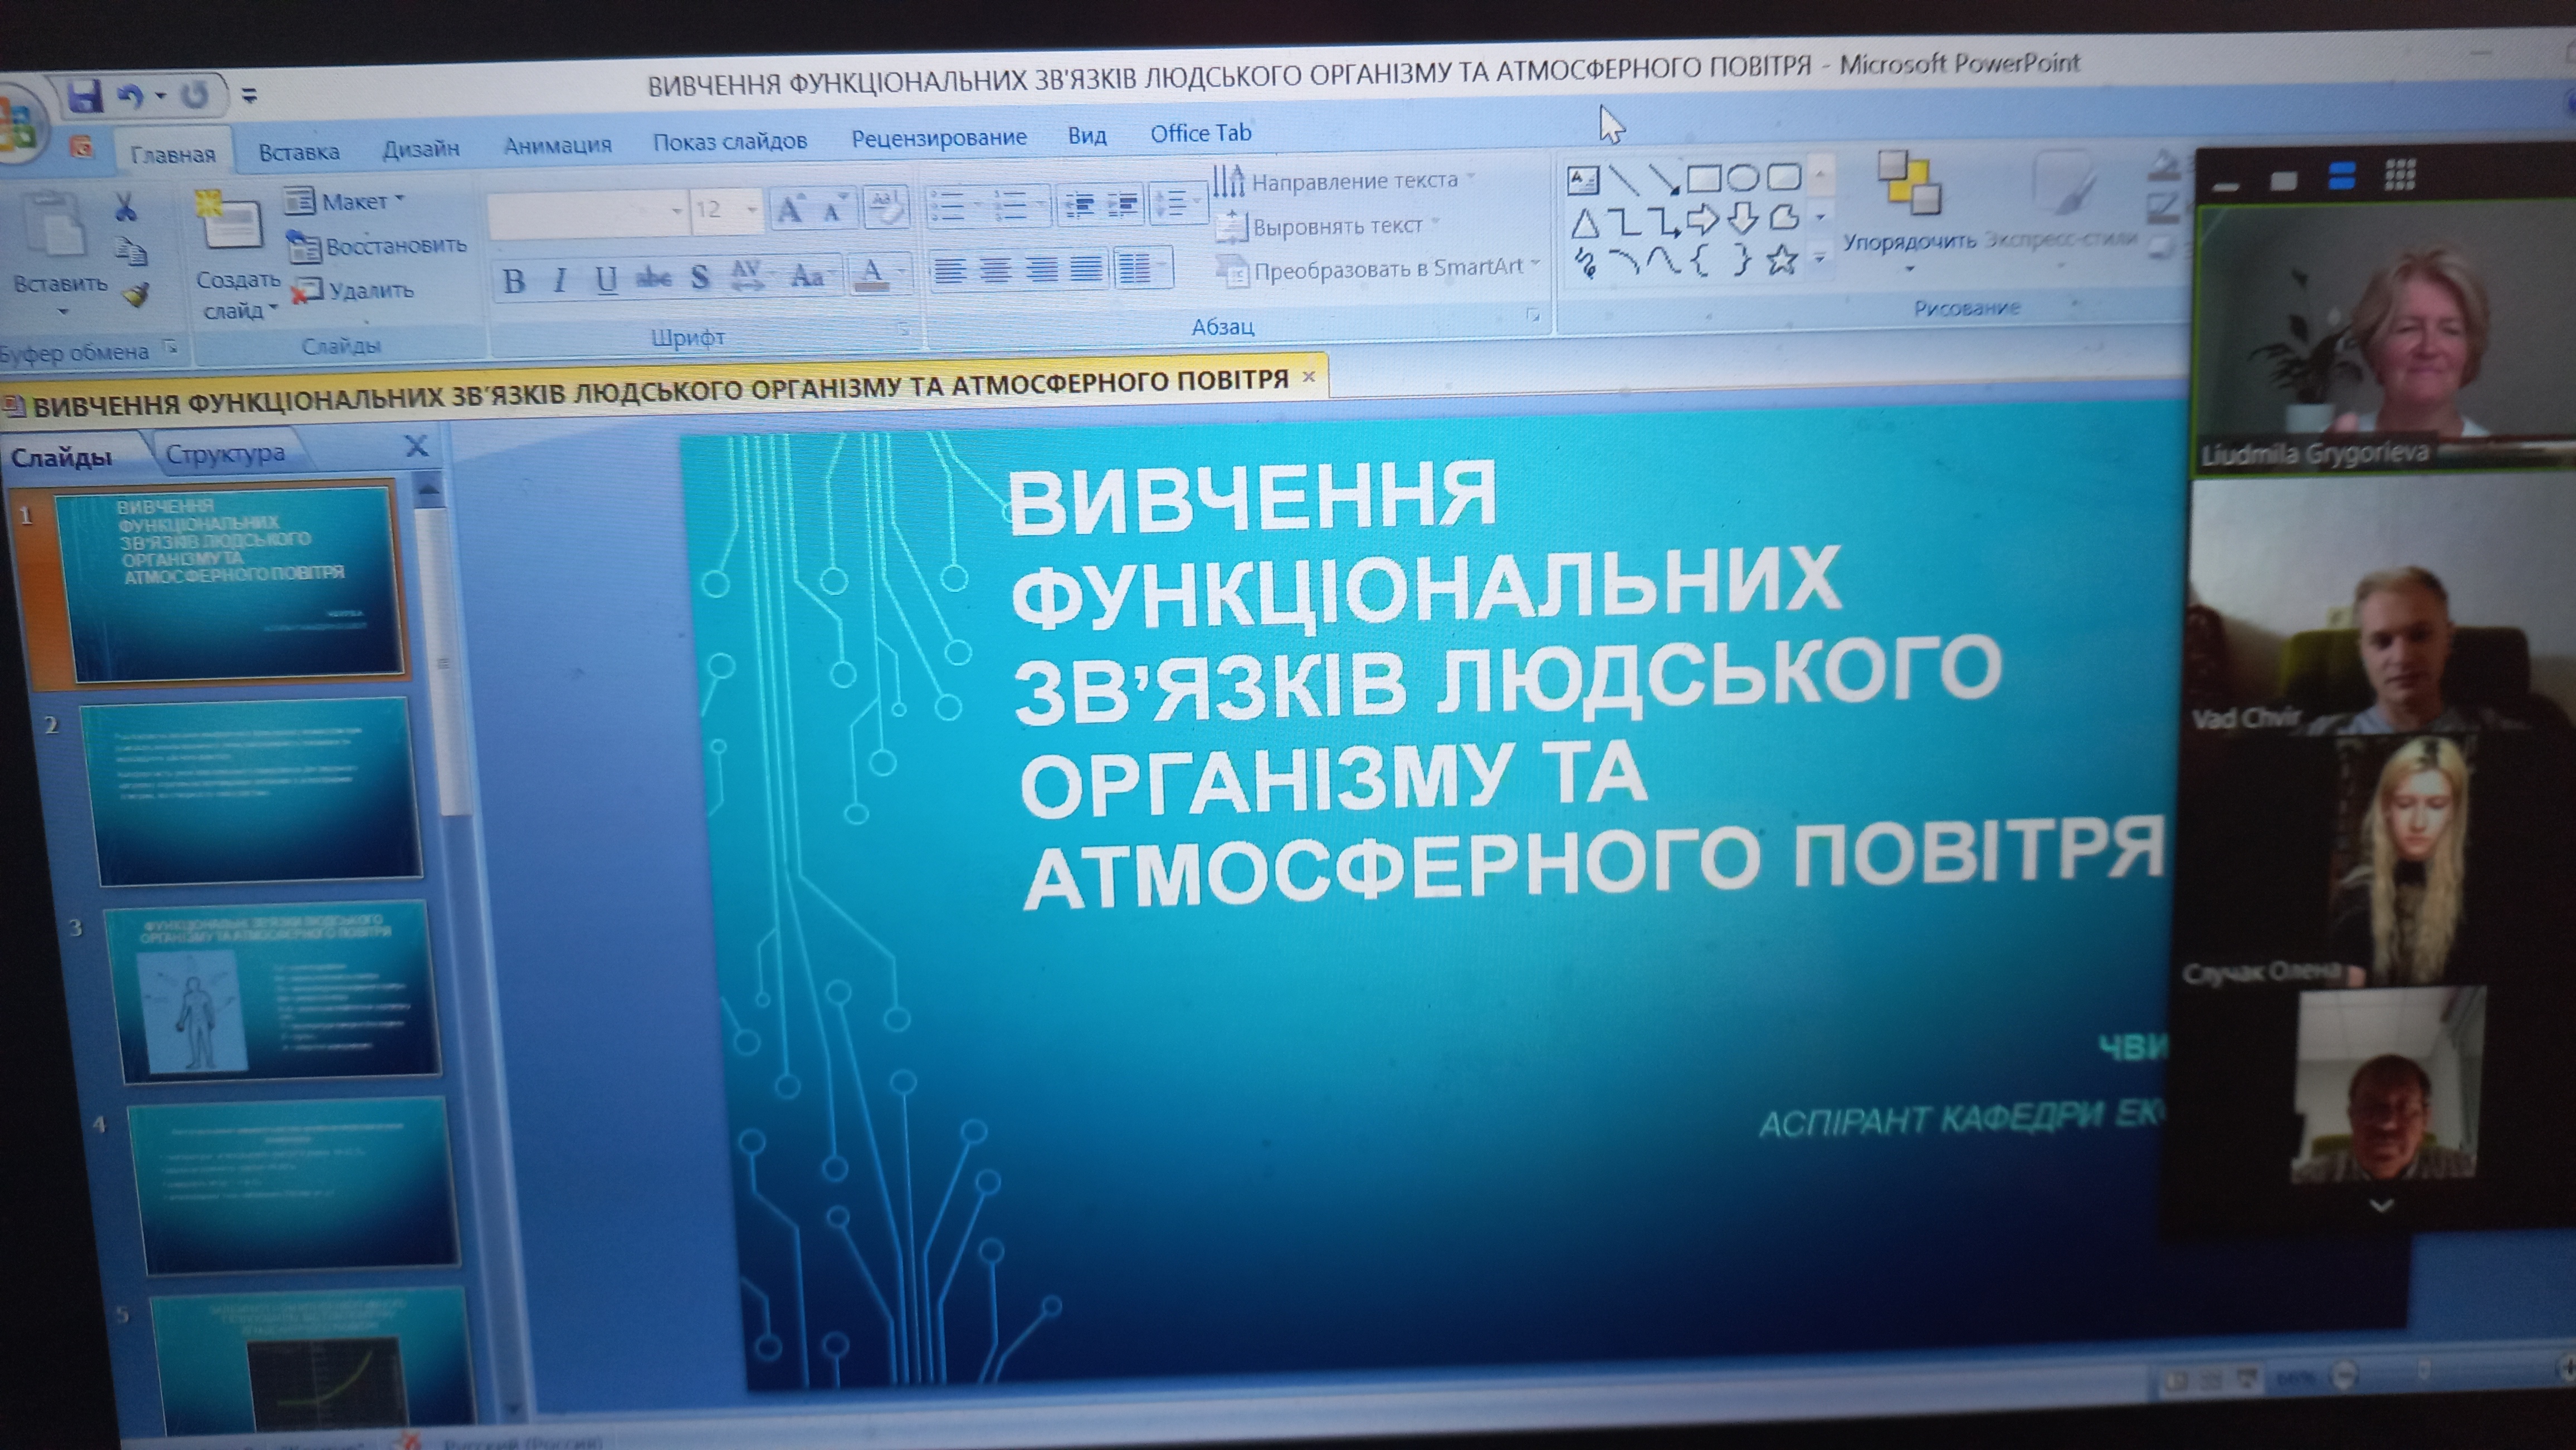Open the Показ слайдов tab
2576x1450 pixels.
[x=730, y=141]
